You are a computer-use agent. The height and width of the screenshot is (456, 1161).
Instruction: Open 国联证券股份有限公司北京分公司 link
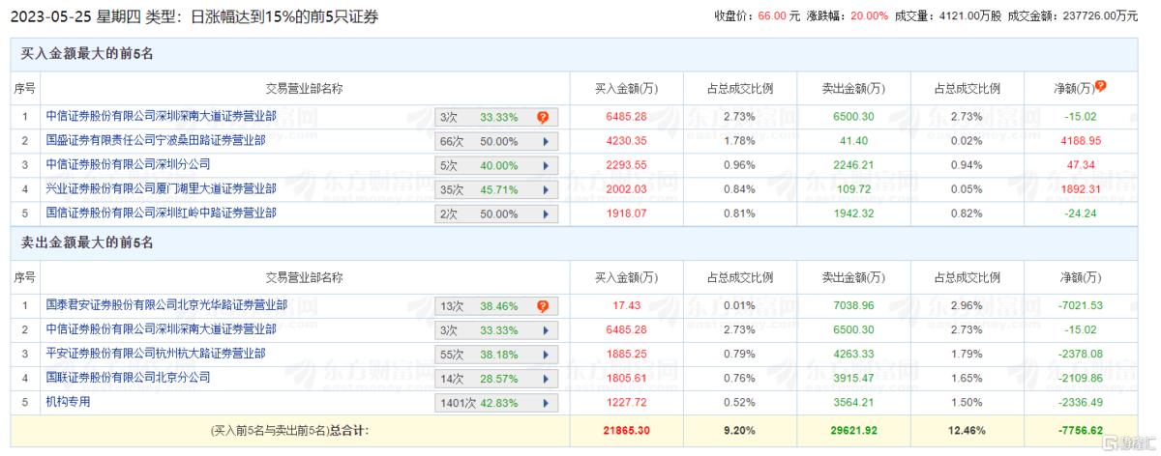pos(128,377)
